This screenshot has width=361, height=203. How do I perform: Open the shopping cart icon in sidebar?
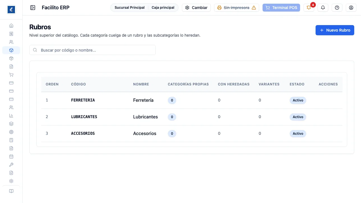pos(11,75)
